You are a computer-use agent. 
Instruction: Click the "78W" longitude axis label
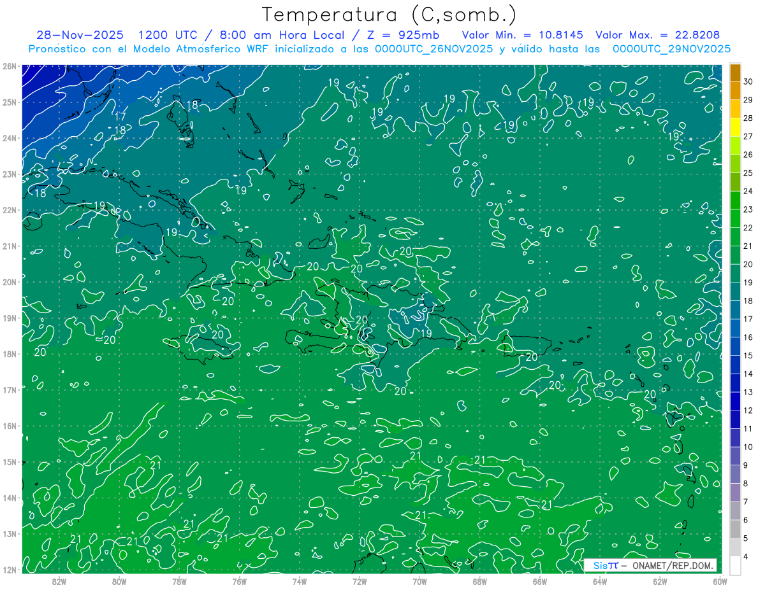179,581
